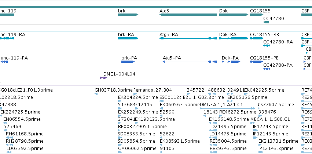Image resolution: width=312 pixels, height=154 pixels.
Task: Select the 91105 feature label
Action: coord(167,148)
